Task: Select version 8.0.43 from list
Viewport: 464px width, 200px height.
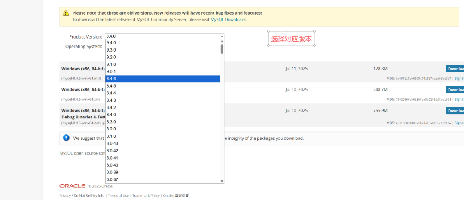Action: tap(162, 144)
